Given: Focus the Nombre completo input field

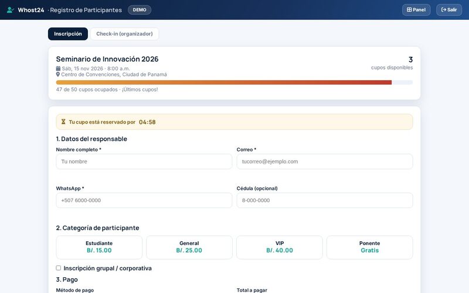Looking at the screenshot, I should [144, 162].
